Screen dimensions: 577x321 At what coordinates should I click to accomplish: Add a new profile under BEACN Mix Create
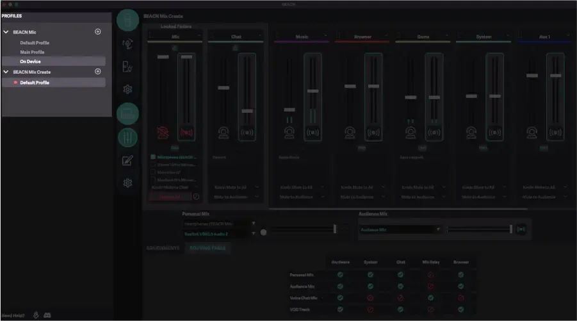click(x=98, y=72)
